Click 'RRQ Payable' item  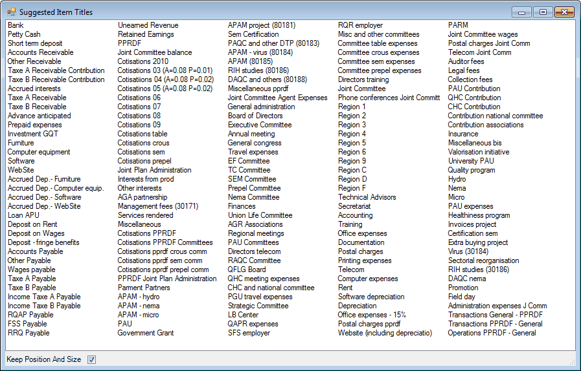[x=28, y=333]
